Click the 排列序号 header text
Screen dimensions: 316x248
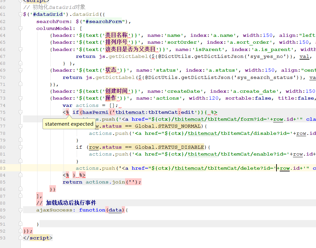pos(117,42)
